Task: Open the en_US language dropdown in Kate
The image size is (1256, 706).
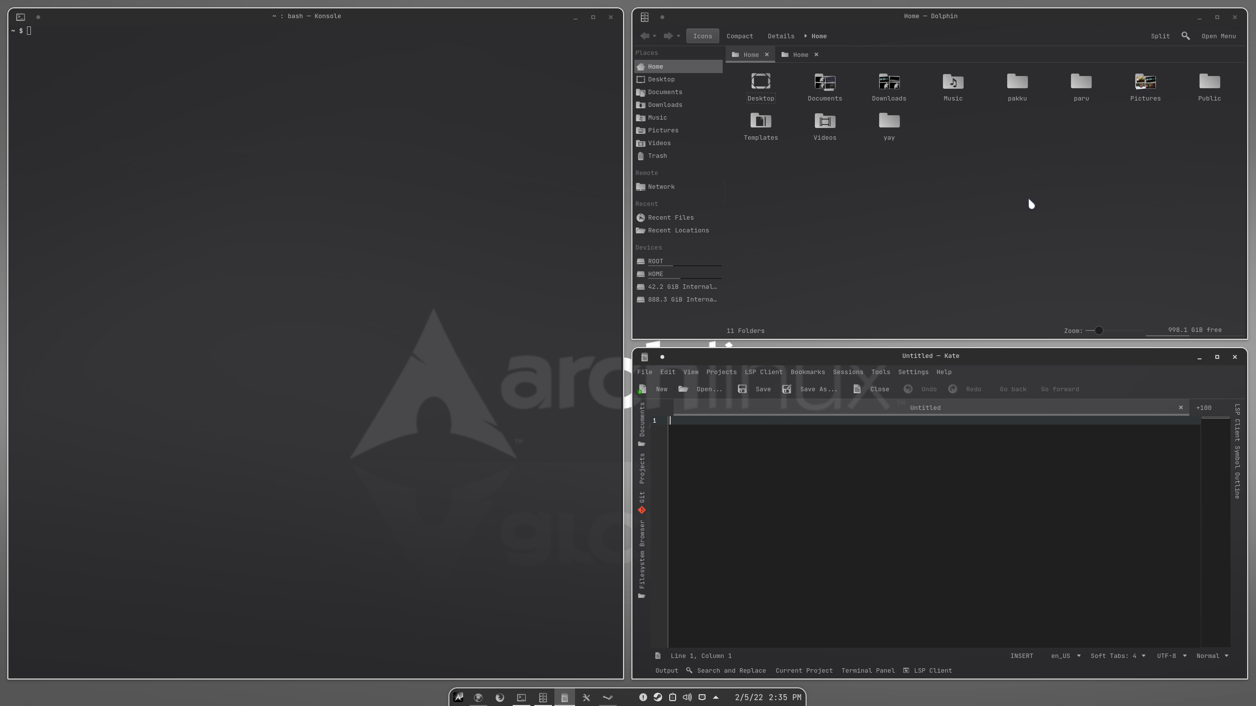Action: (x=1065, y=656)
